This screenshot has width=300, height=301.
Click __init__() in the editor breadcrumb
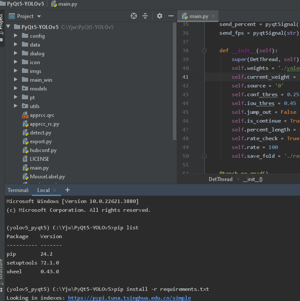[x=253, y=179]
